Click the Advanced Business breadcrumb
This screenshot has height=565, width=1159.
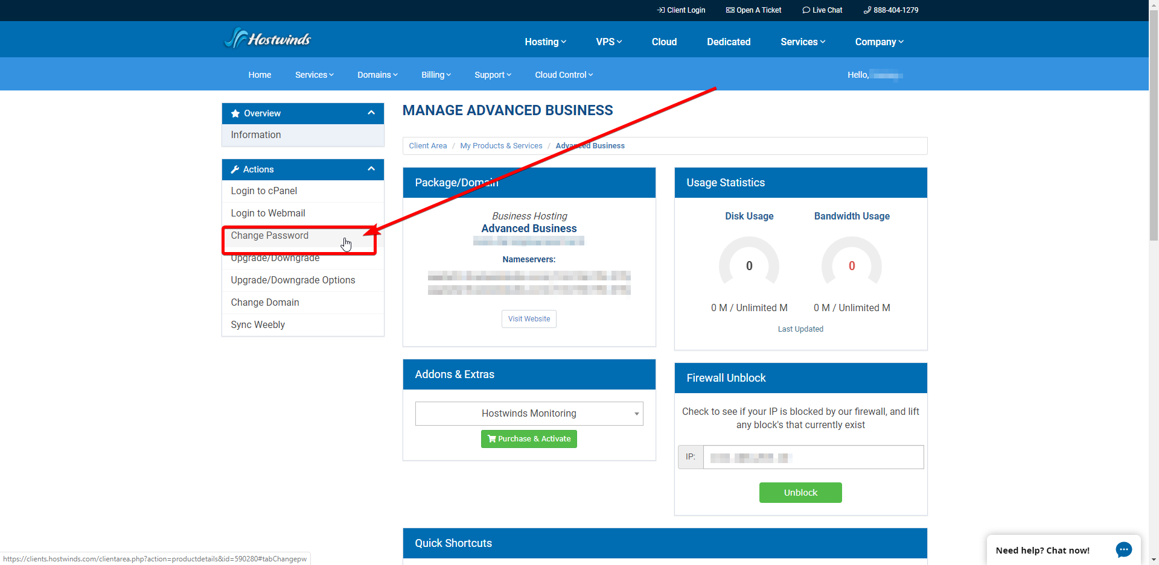[590, 146]
